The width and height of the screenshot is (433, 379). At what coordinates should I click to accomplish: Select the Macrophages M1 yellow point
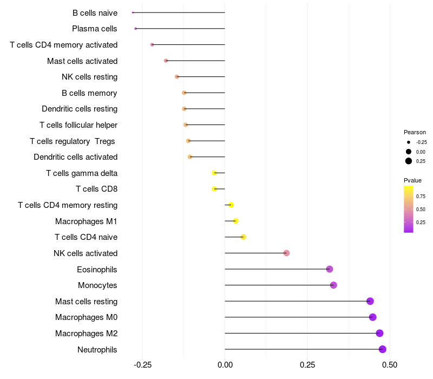tap(235, 221)
